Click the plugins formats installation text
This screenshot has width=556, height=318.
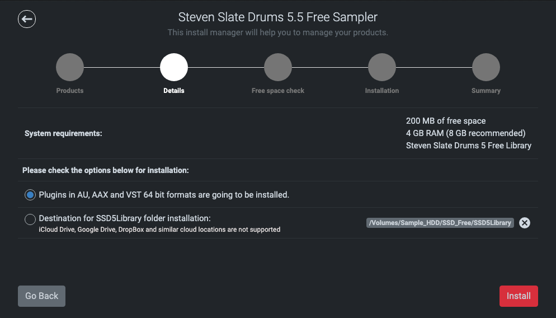[x=164, y=195]
